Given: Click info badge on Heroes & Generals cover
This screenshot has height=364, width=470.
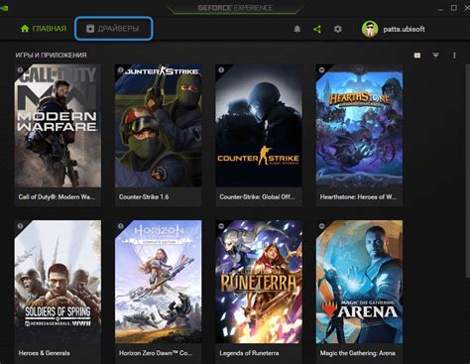Looking at the screenshot, I should tap(20, 226).
